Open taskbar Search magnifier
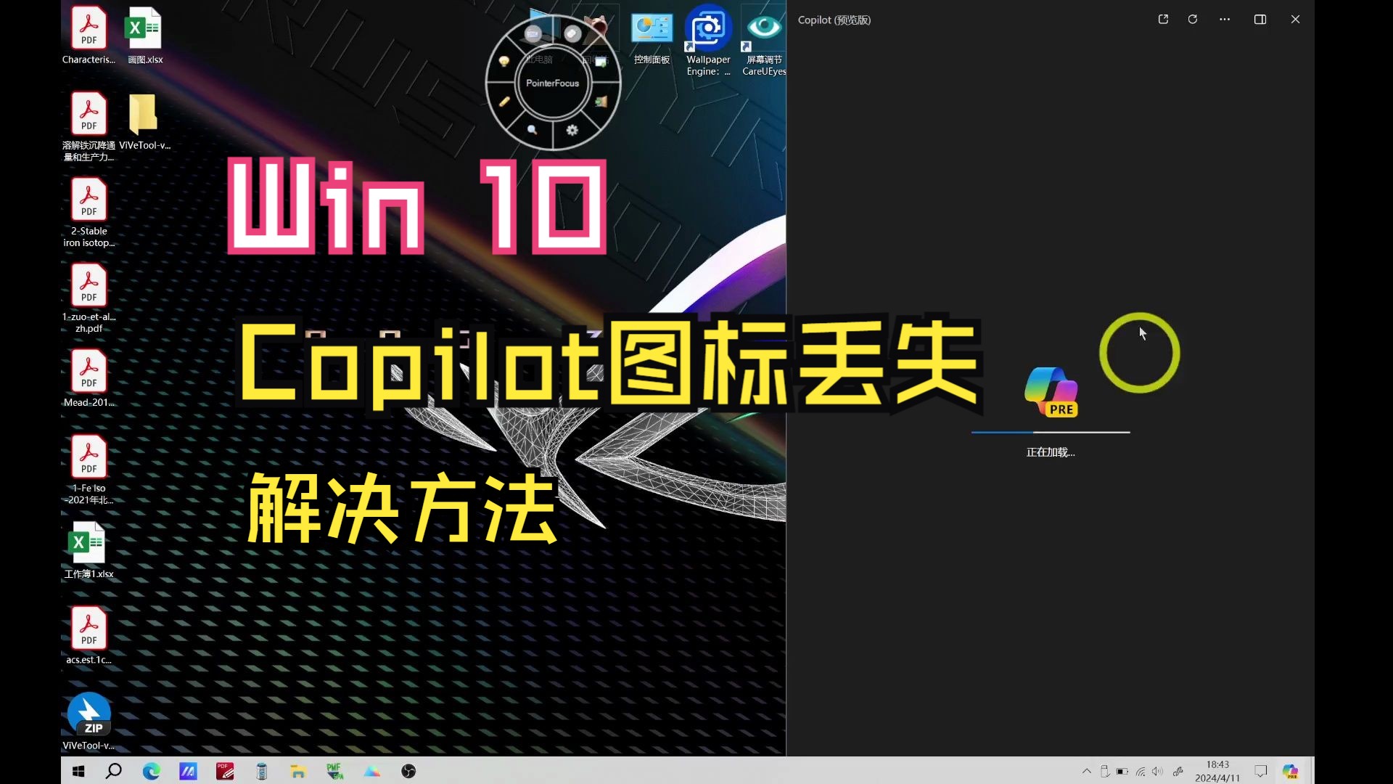 tap(113, 771)
